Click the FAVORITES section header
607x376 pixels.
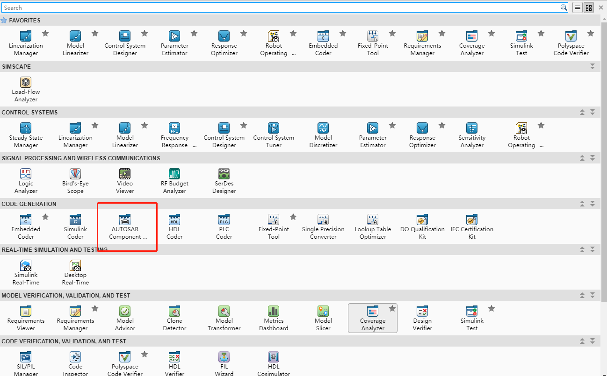[x=300, y=21]
